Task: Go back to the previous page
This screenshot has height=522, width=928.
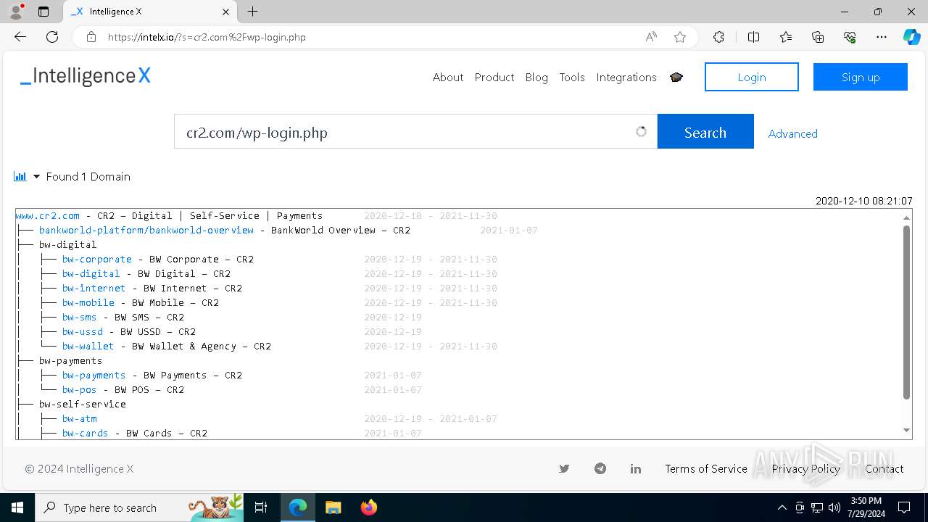Action: coord(20,37)
